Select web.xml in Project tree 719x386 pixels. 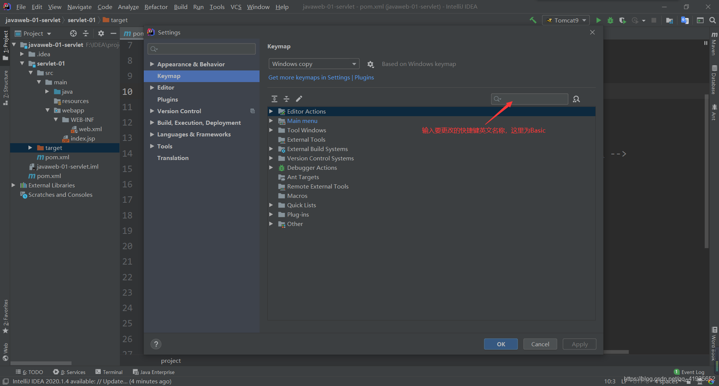coord(86,129)
